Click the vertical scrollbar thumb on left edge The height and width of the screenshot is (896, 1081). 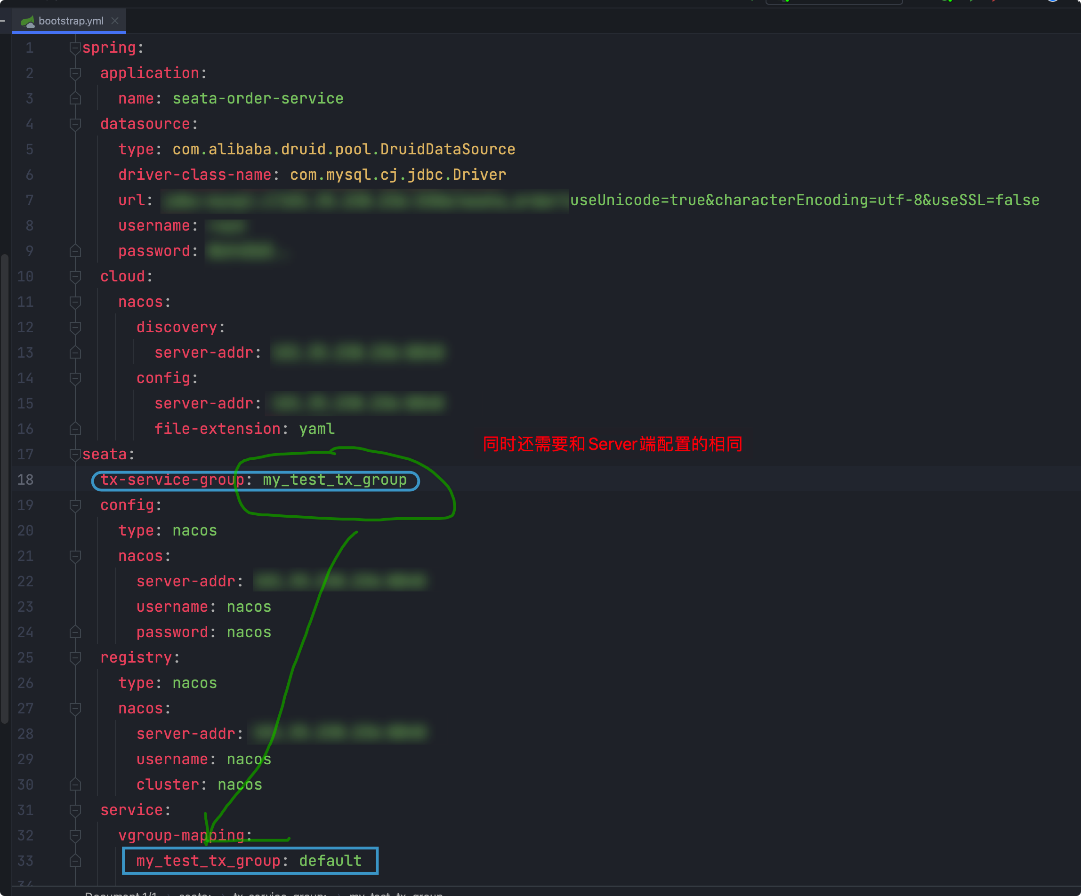point(5,489)
